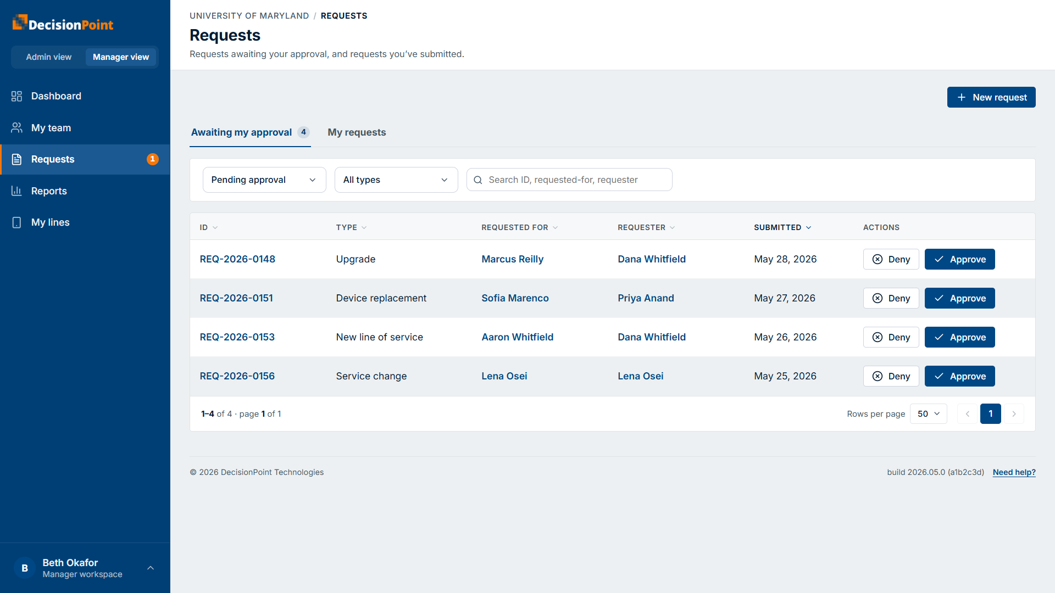Go to the next page arrow
This screenshot has height=593, width=1055.
tap(1014, 414)
